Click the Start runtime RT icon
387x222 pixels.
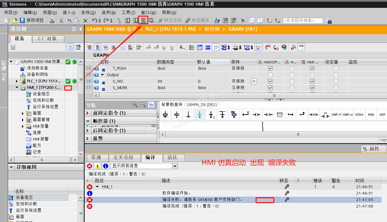[x=152, y=20]
